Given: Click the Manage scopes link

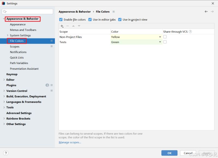Looking at the screenshot, I should click(70, 142).
